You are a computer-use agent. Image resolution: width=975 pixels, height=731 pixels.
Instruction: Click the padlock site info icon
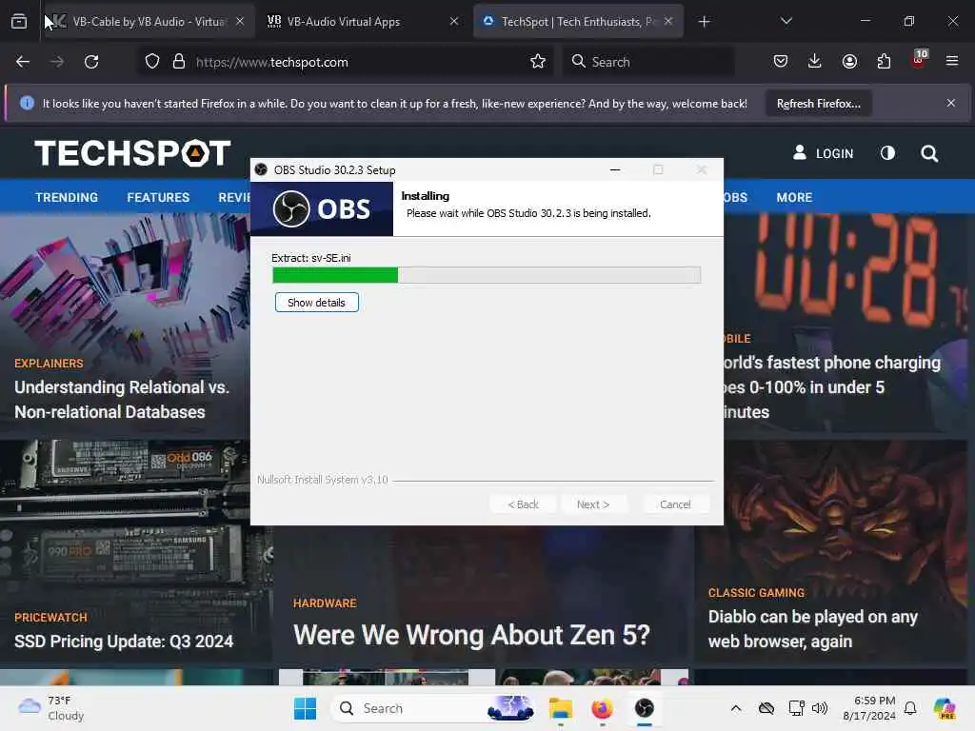coord(179,62)
